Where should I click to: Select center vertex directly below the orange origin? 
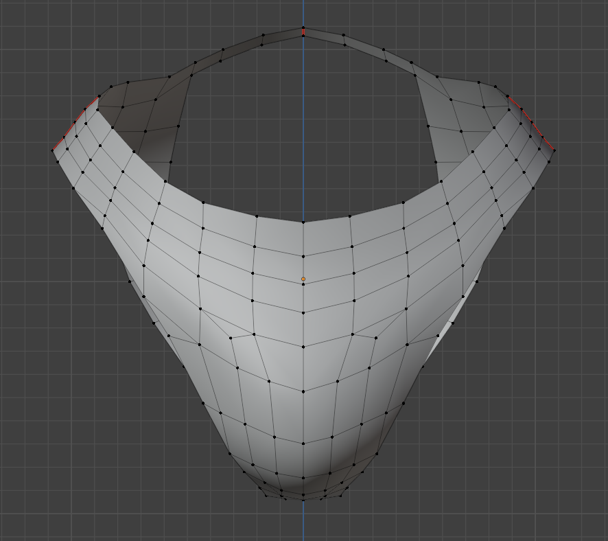coord(303,284)
